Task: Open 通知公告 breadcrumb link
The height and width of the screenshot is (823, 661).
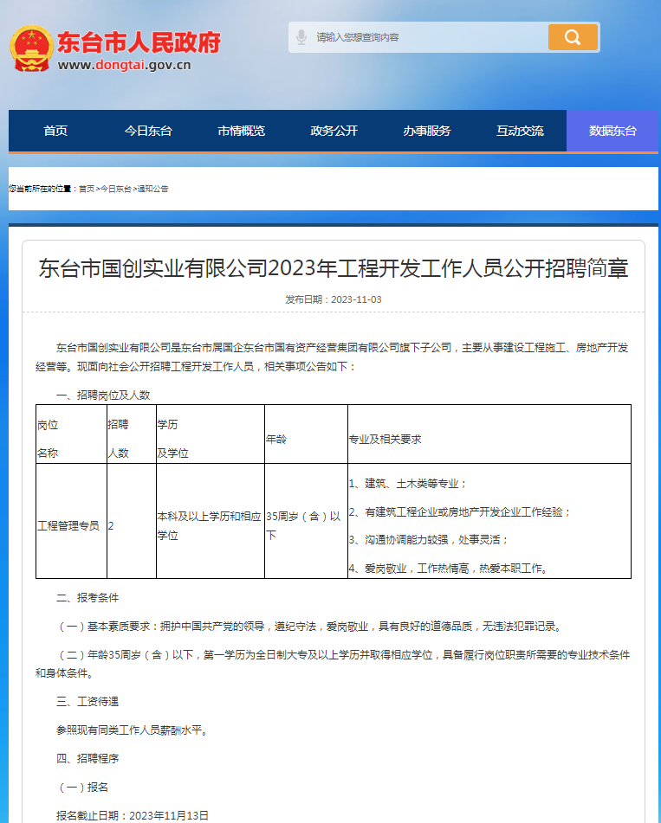Action: (152, 189)
